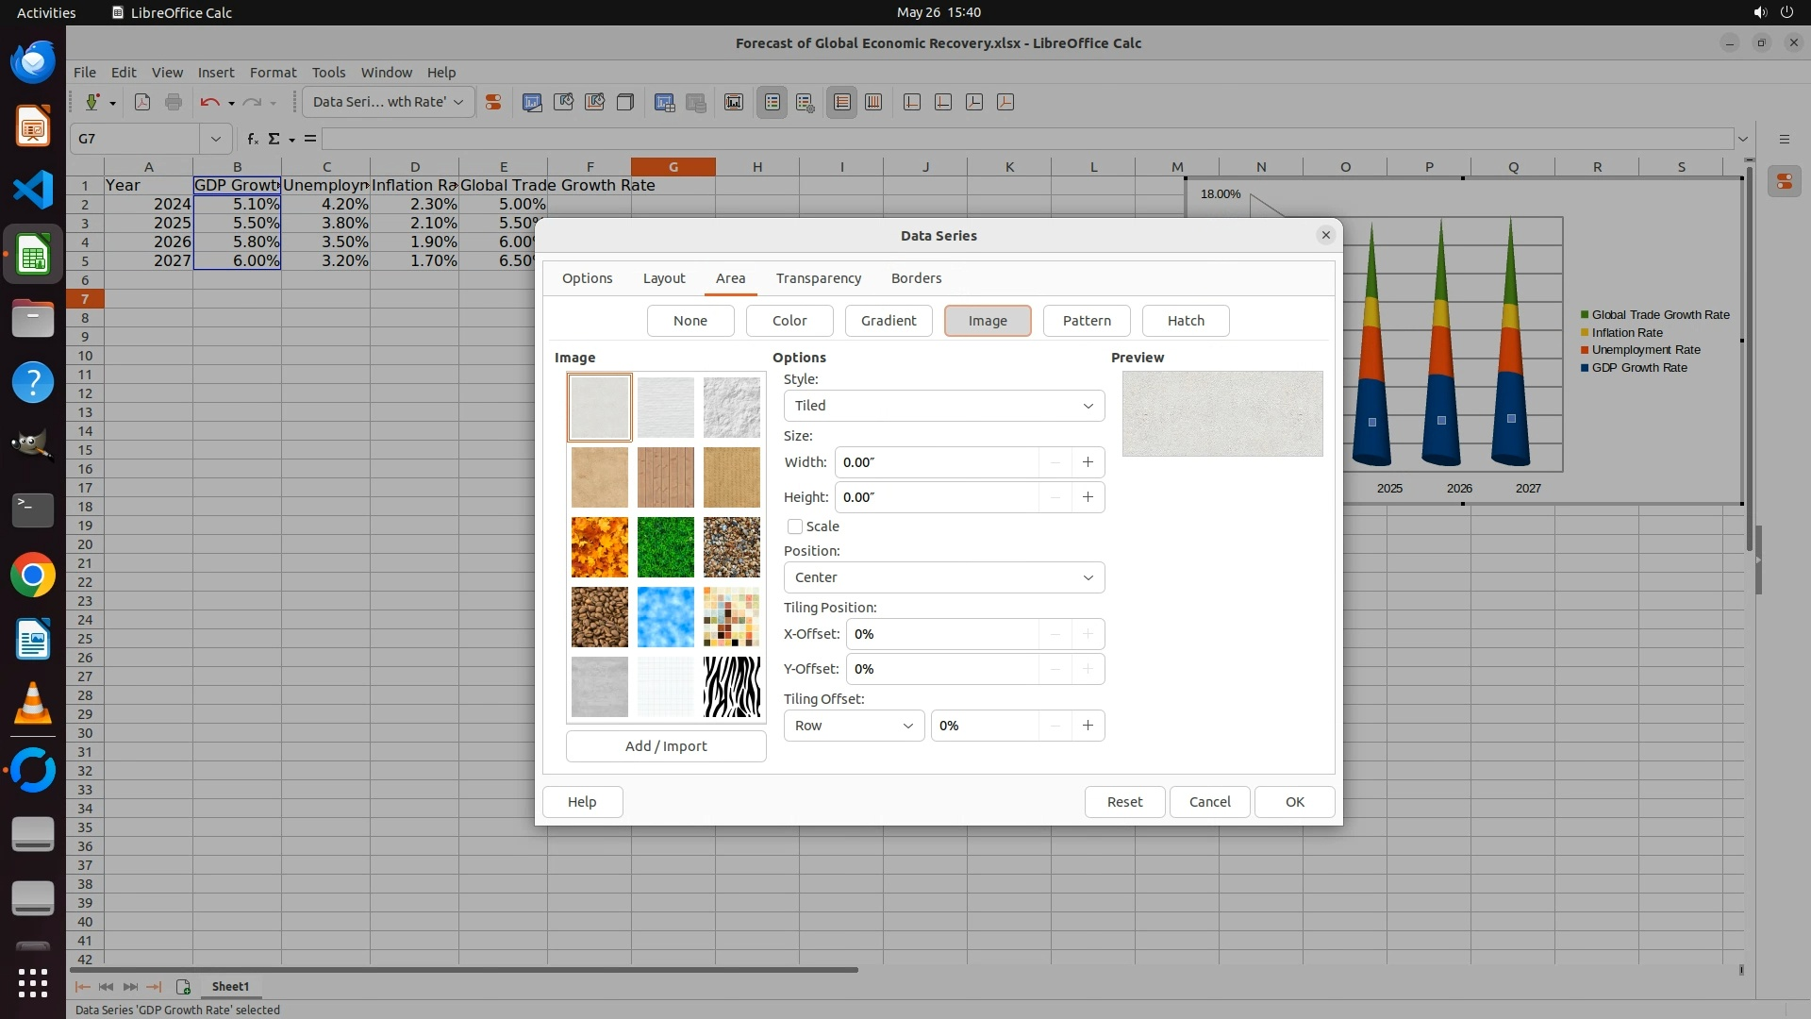Switch to the Transparency tab
The image size is (1811, 1019).
pyautogui.click(x=818, y=278)
